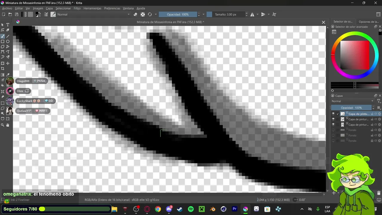Pick a color in the hue ring
The height and width of the screenshot is (215, 382).
(x=355, y=34)
